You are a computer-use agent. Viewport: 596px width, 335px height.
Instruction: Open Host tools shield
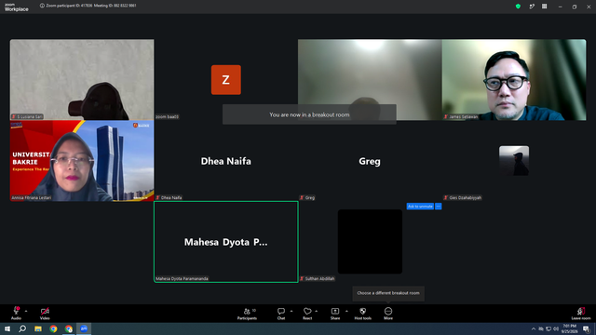coord(362,313)
